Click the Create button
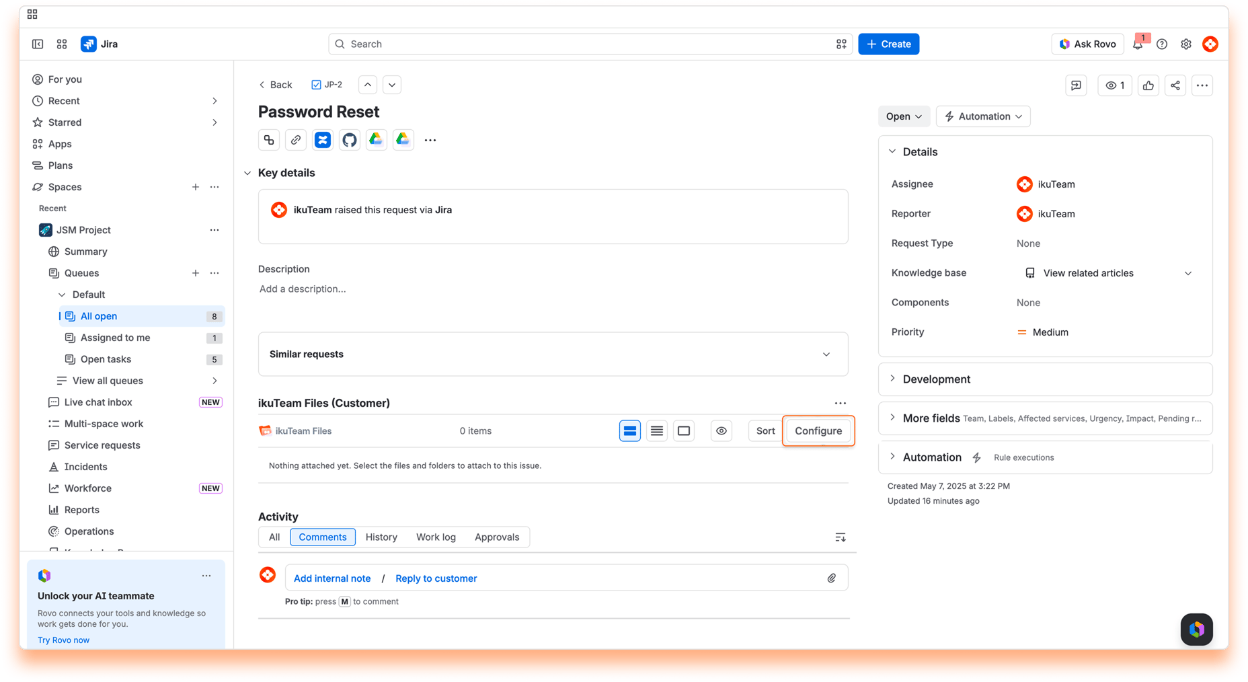This screenshot has height=682, width=1248. (x=888, y=44)
